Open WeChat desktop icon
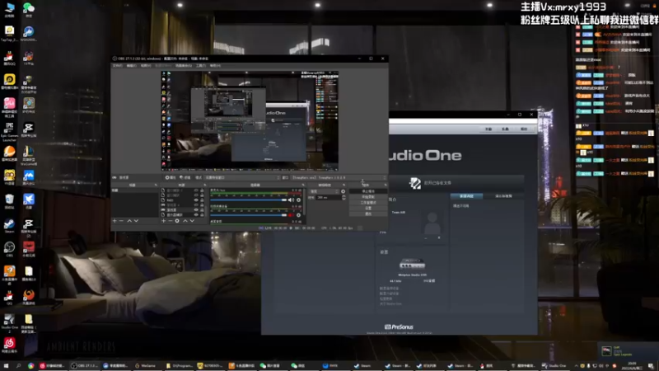This screenshot has width=659, height=371. (29, 9)
